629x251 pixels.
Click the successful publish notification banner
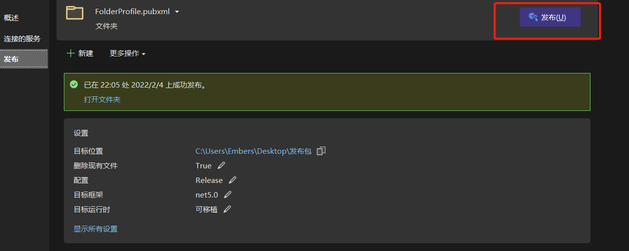tap(327, 91)
